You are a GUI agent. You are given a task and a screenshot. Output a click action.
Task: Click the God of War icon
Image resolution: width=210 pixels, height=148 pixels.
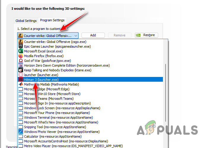tap(21, 61)
